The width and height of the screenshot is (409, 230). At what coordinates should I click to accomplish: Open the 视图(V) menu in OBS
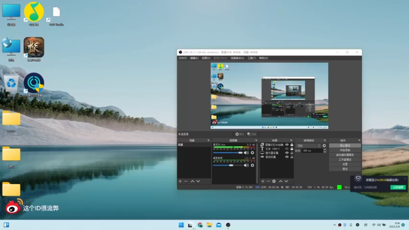pos(206,58)
